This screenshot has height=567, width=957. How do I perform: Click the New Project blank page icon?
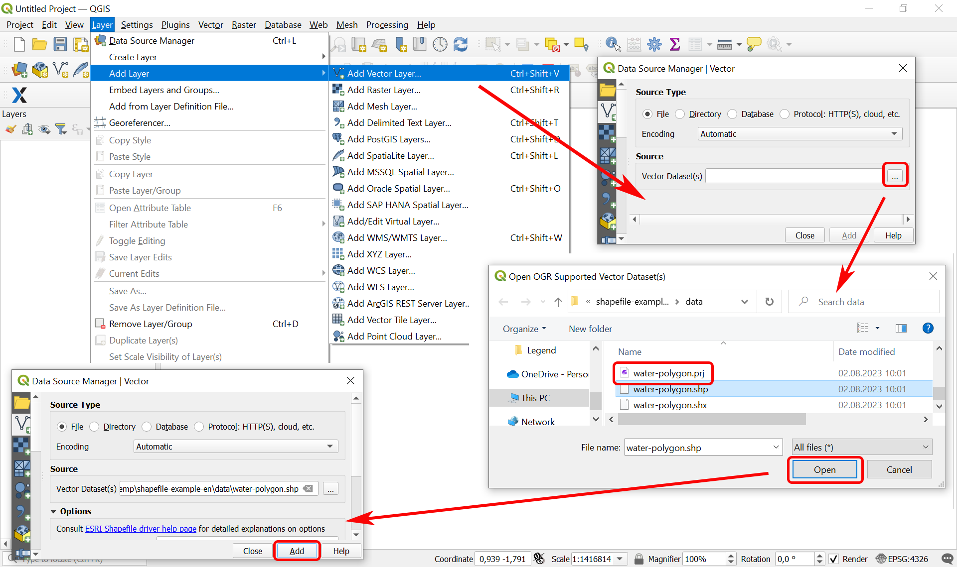[x=19, y=44]
